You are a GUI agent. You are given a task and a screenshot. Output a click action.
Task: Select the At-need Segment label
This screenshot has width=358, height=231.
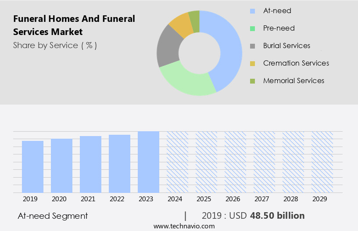[53, 216]
